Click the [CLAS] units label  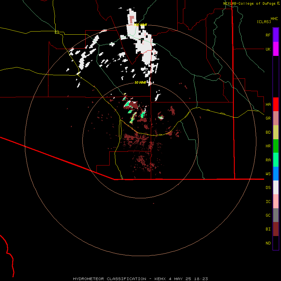point(264,22)
